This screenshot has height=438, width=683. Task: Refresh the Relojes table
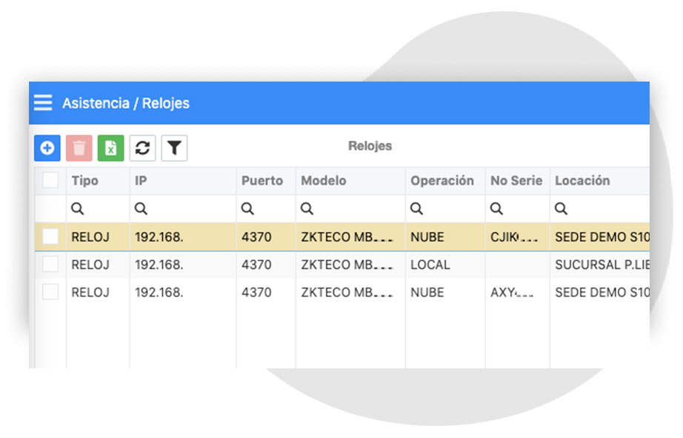point(142,148)
